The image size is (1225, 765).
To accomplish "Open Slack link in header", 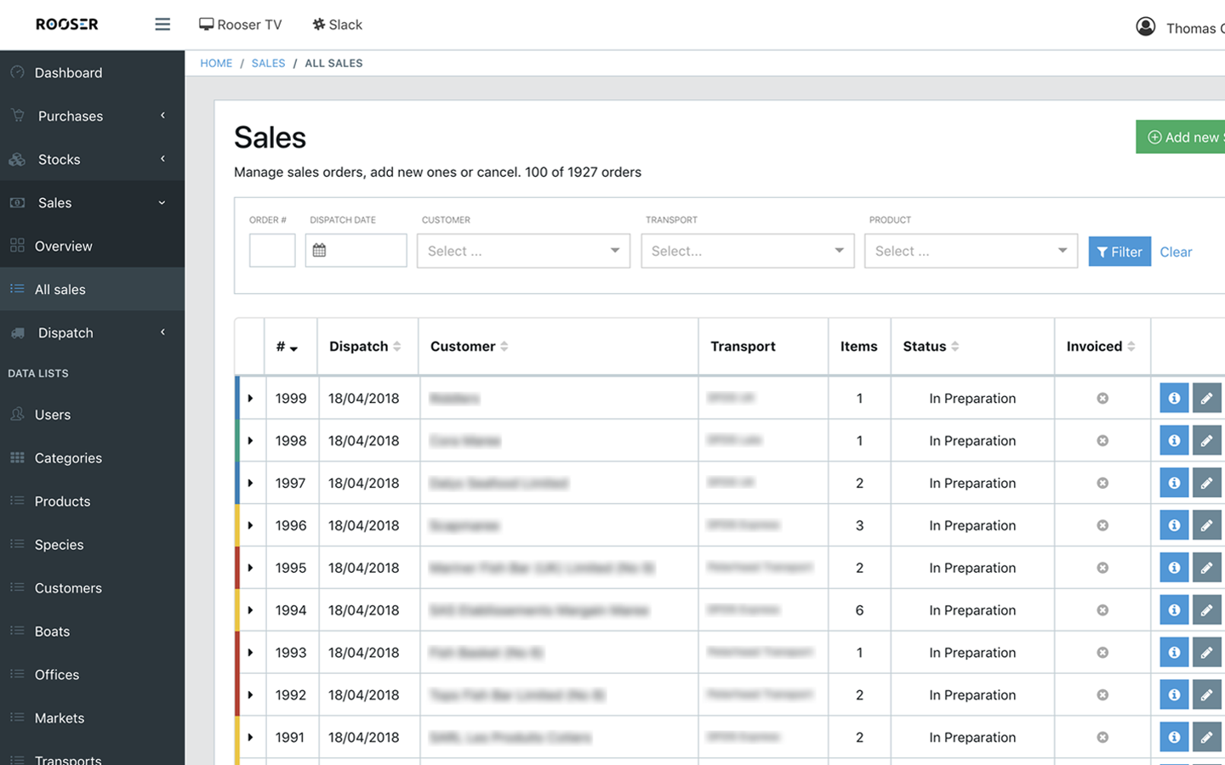I will pyautogui.click(x=337, y=25).
